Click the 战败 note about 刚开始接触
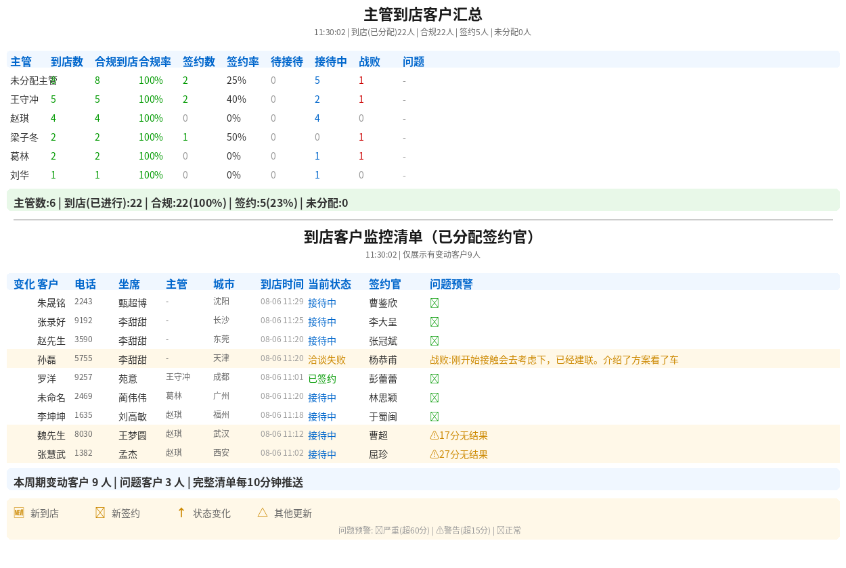 point(554,360)
